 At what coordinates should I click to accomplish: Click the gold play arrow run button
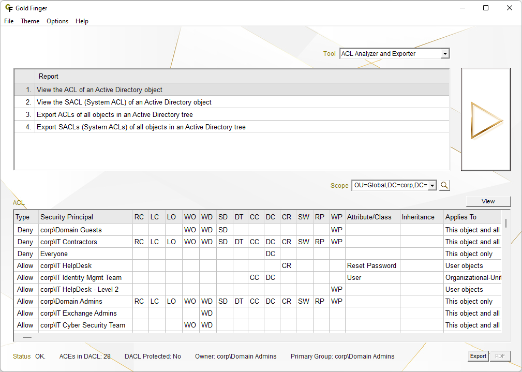tap(486, 120)
